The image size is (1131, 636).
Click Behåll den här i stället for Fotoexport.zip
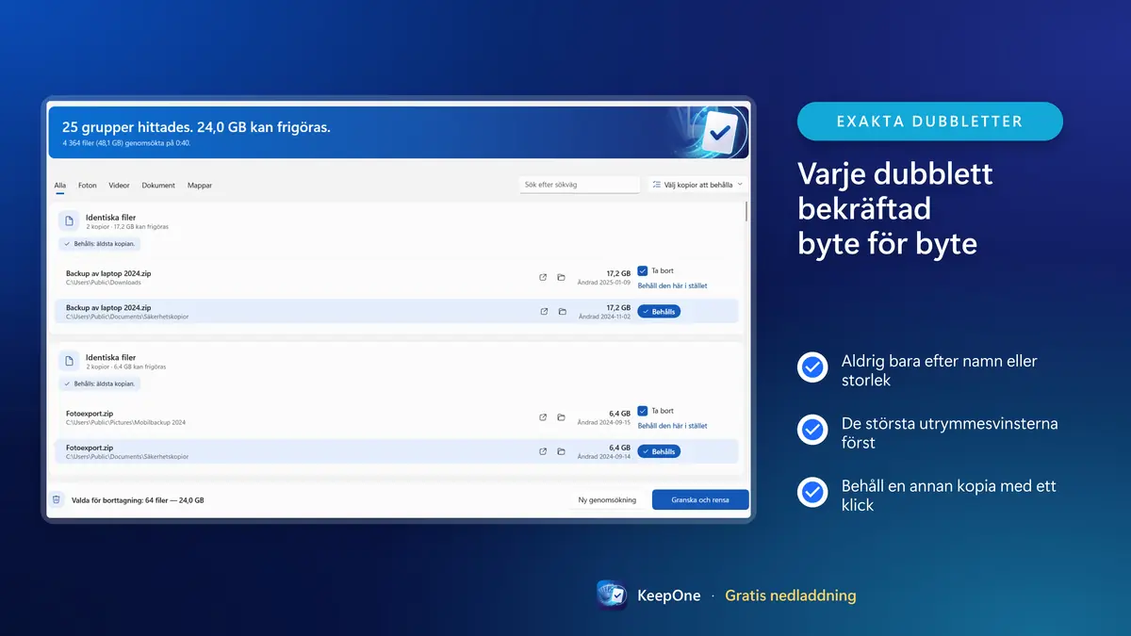tap(672, 426)
